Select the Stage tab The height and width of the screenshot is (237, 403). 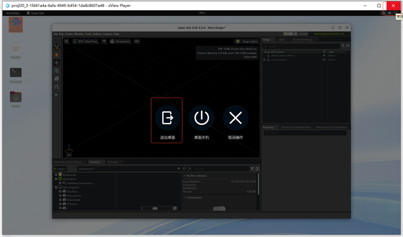pos(266,40)
